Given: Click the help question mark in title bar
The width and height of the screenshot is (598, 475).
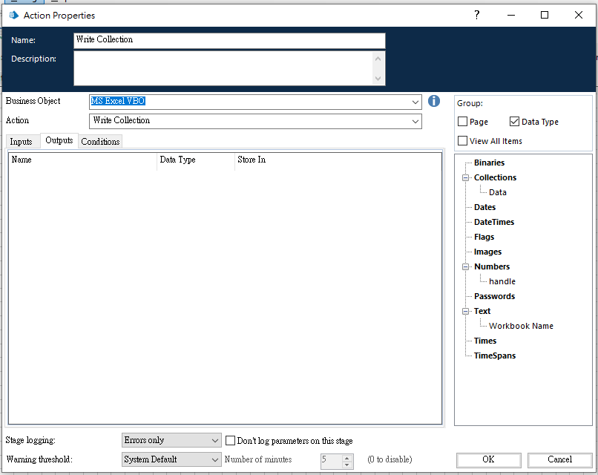Looking at the screenshot, I should pos(477,15).
